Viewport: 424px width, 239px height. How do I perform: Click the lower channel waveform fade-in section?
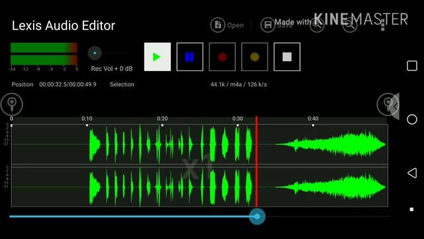pos(331,187)
